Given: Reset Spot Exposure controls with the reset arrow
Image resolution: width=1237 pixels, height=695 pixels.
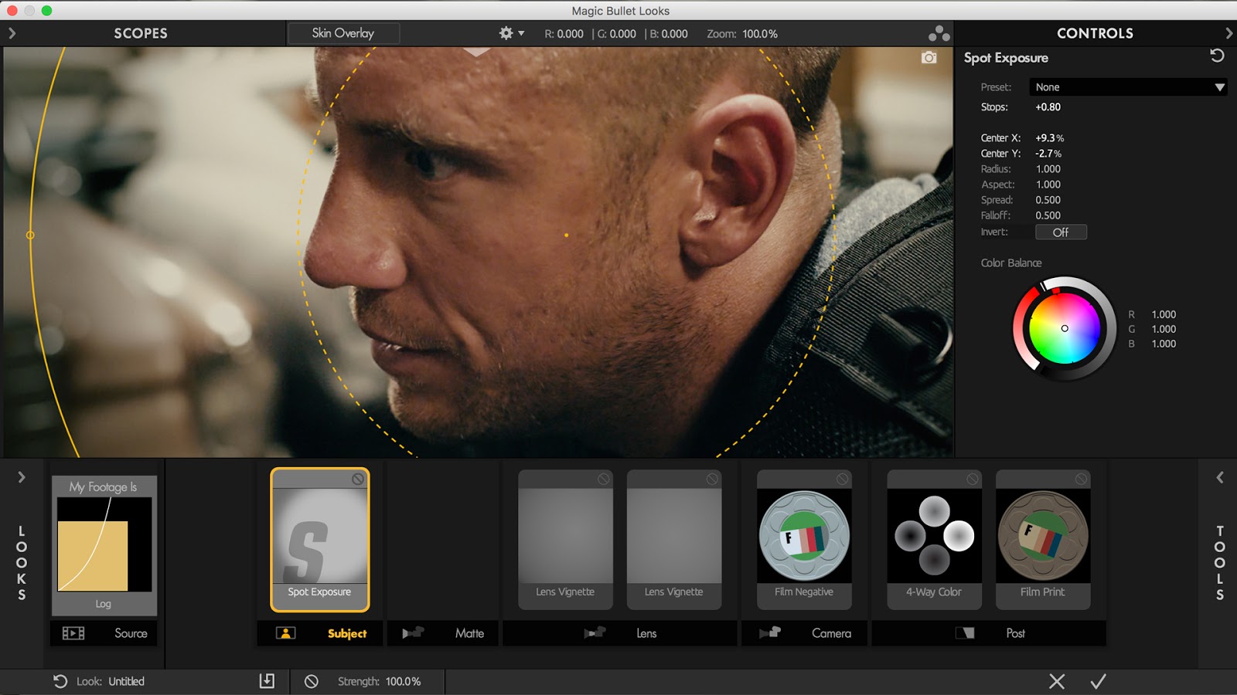Looking at the screenshot, I should coord(1217,56).
